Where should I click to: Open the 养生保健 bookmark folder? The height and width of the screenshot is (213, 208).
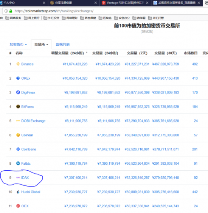88,18
